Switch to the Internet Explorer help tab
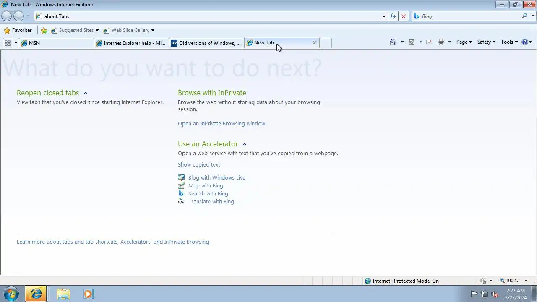 point(132,43)
